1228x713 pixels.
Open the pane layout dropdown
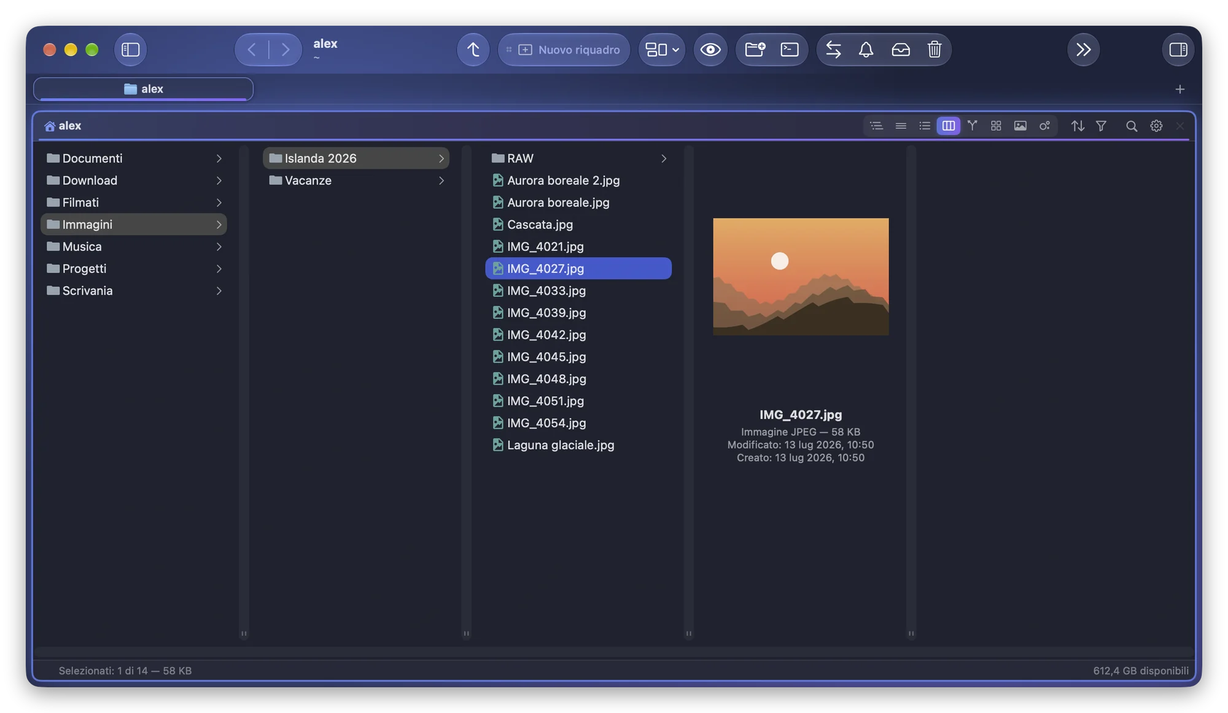tap(662, 50)
